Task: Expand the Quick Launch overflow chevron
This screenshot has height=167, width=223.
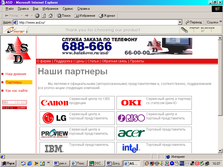Action: pyautogui.click(x=49, y=162)
